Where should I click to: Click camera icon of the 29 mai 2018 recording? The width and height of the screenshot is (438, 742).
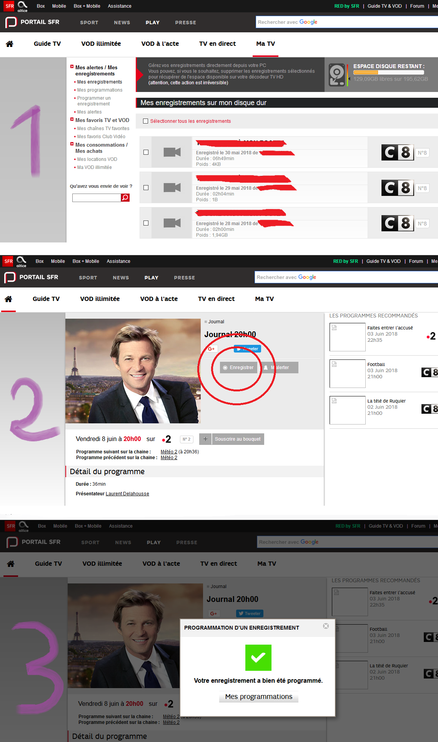tap(172, 188)
